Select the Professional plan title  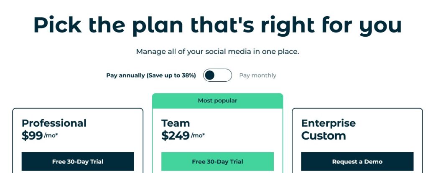54,123
